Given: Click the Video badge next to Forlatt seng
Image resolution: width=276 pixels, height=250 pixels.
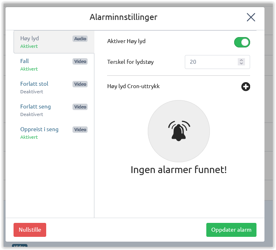Looking at the screenshot, I should 80,107.
